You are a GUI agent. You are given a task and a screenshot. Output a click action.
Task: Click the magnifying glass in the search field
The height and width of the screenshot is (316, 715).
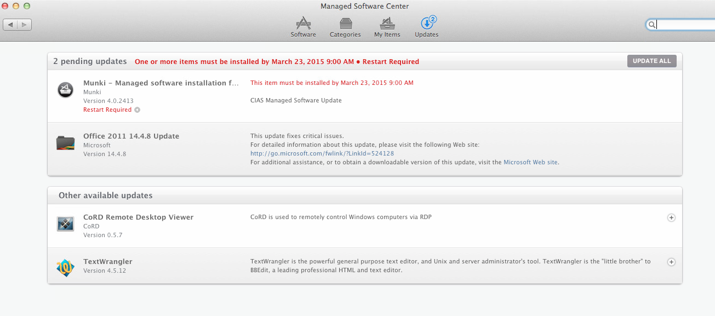click(x=652, y=25)
